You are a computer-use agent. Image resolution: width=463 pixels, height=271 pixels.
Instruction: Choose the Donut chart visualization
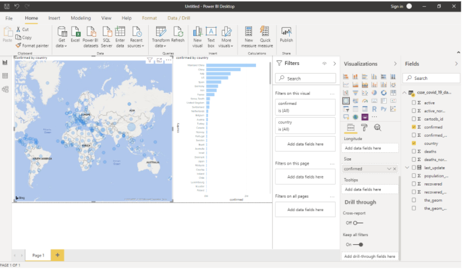384,93
